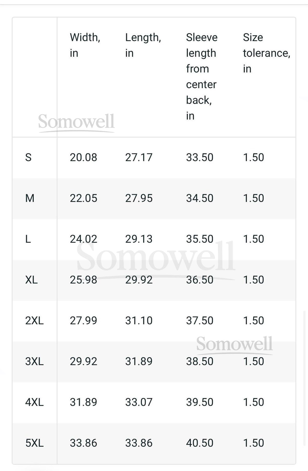Image resolution: width=308 pixels, height=471 pixels.
Task: Select the "Length, in" column header
Action: [143, 45]
